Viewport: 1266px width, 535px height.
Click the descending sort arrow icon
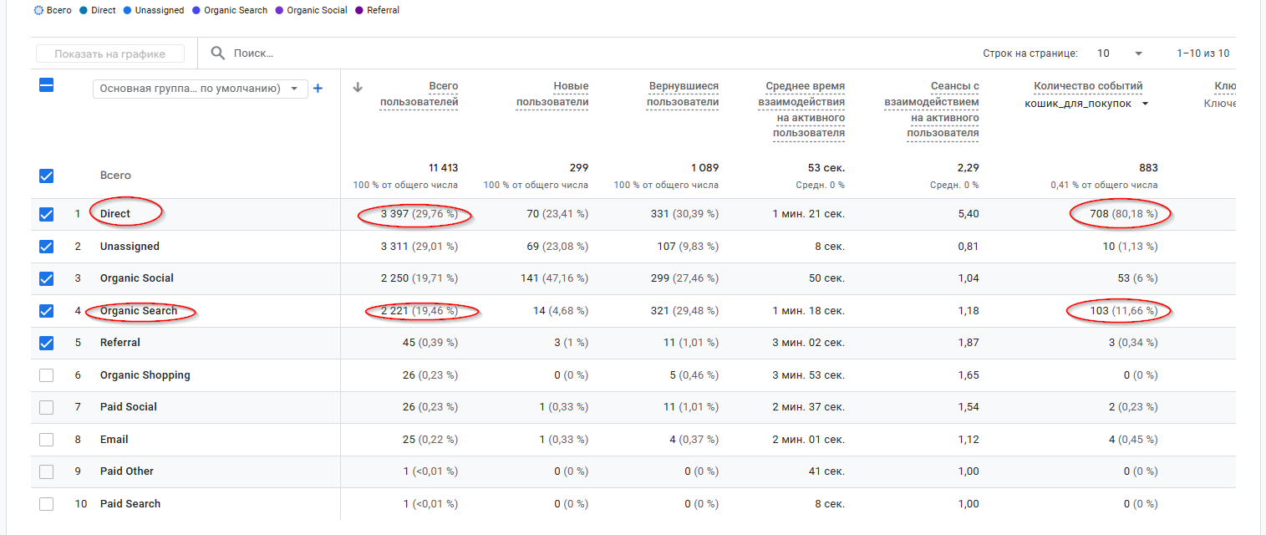point(358,87)
